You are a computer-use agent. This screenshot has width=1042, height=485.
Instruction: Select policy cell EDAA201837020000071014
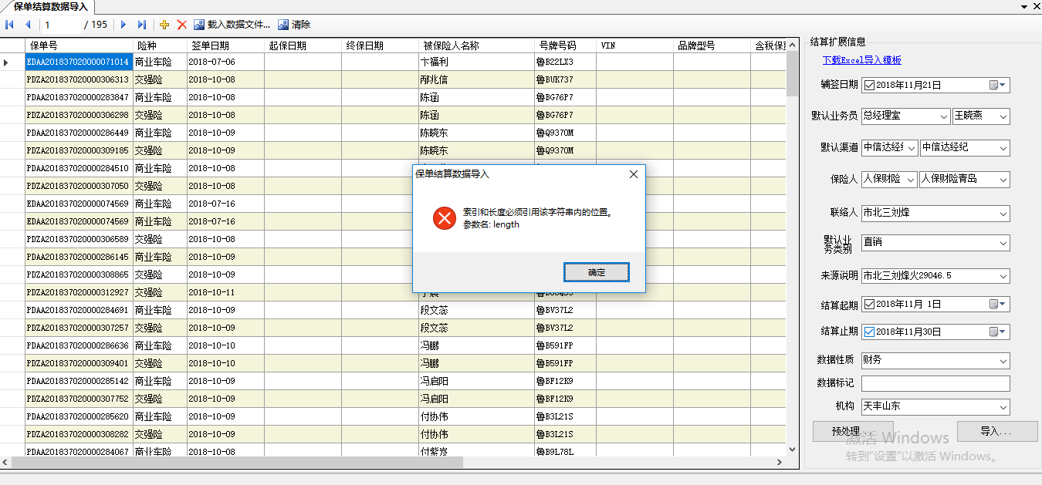[x=79, y=62]
